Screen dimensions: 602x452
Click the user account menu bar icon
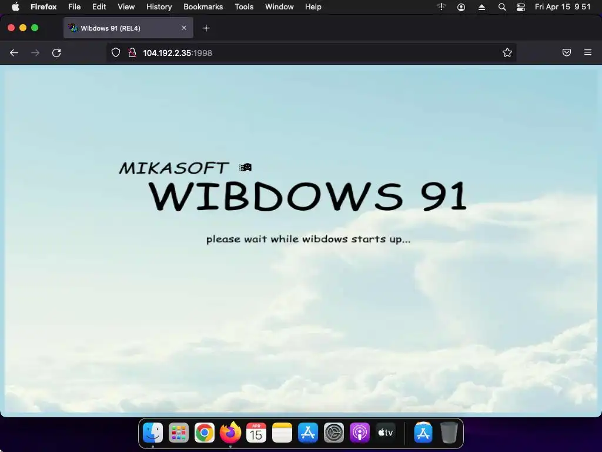coord(461,7)
